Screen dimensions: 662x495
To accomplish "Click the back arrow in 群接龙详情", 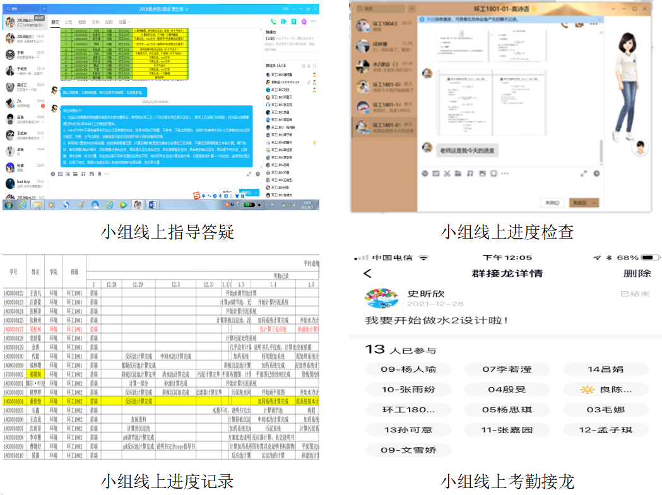I will tap(368, 273).
